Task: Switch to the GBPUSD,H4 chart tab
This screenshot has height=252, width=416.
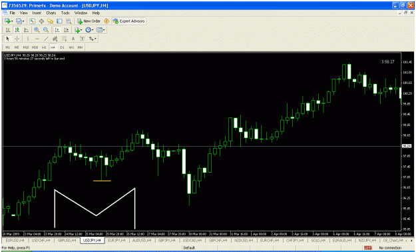Action: (67, 240)
